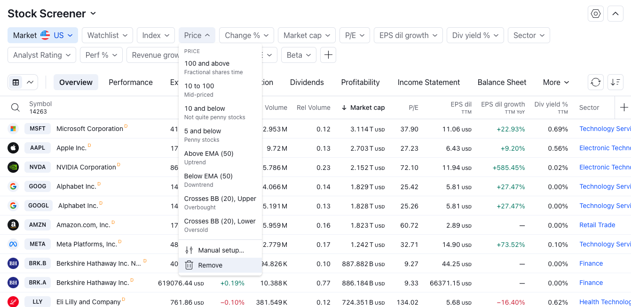This screenshot has height=307, width=631.
Task: Click the refresh icon above the table
Action: pyautogui.click(x=596, y=82)
